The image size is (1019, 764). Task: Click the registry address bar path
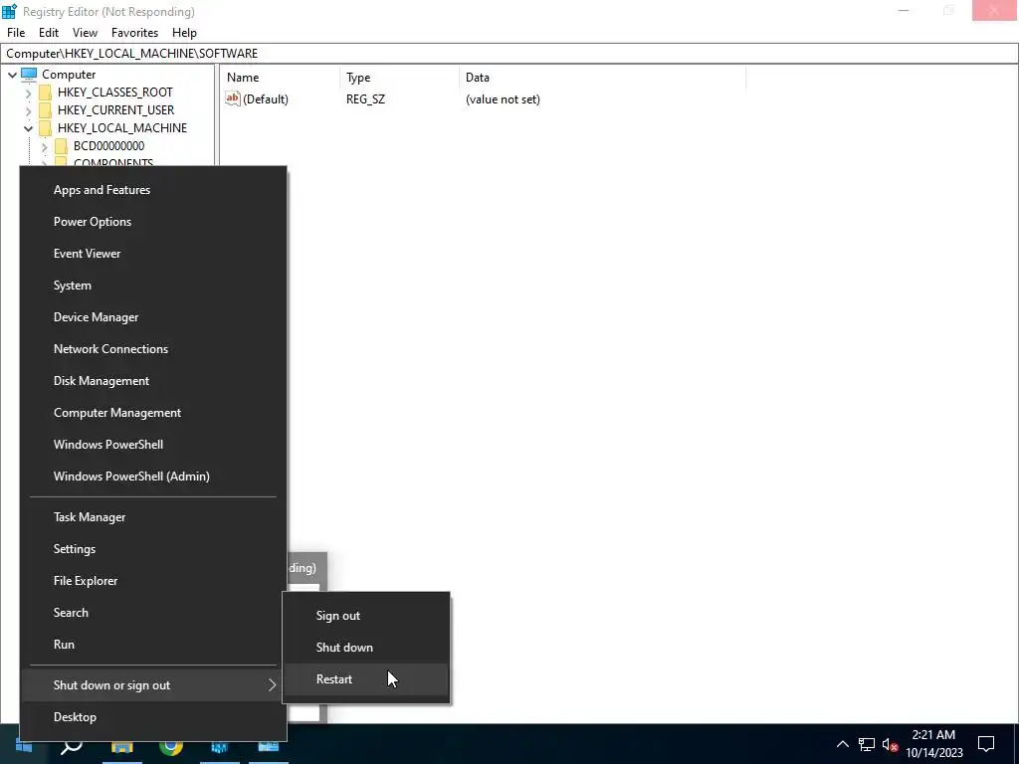132,54
